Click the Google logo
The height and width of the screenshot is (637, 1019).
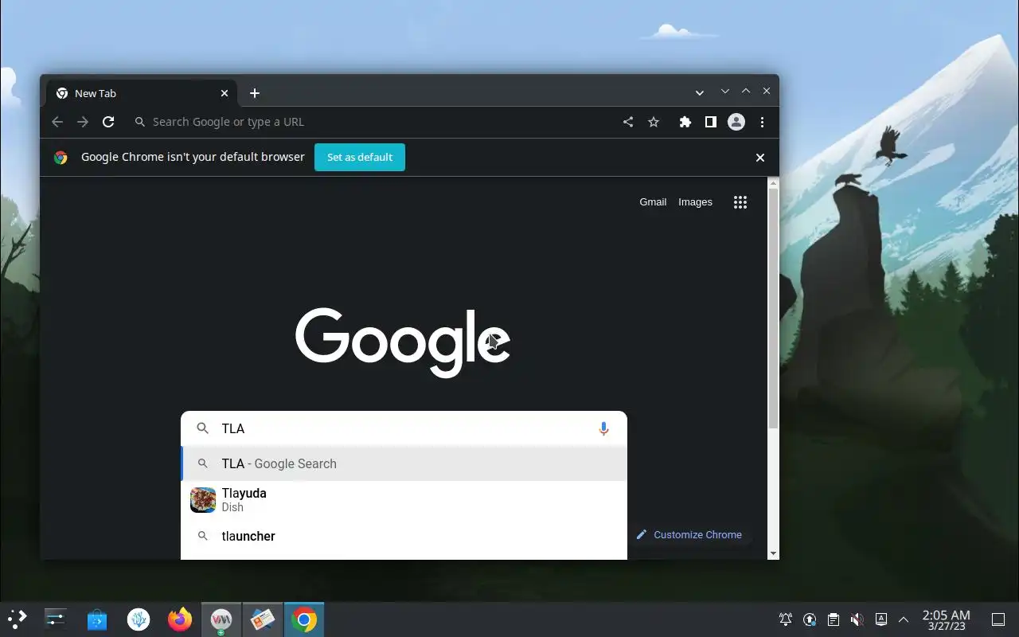tap(403, 342)
